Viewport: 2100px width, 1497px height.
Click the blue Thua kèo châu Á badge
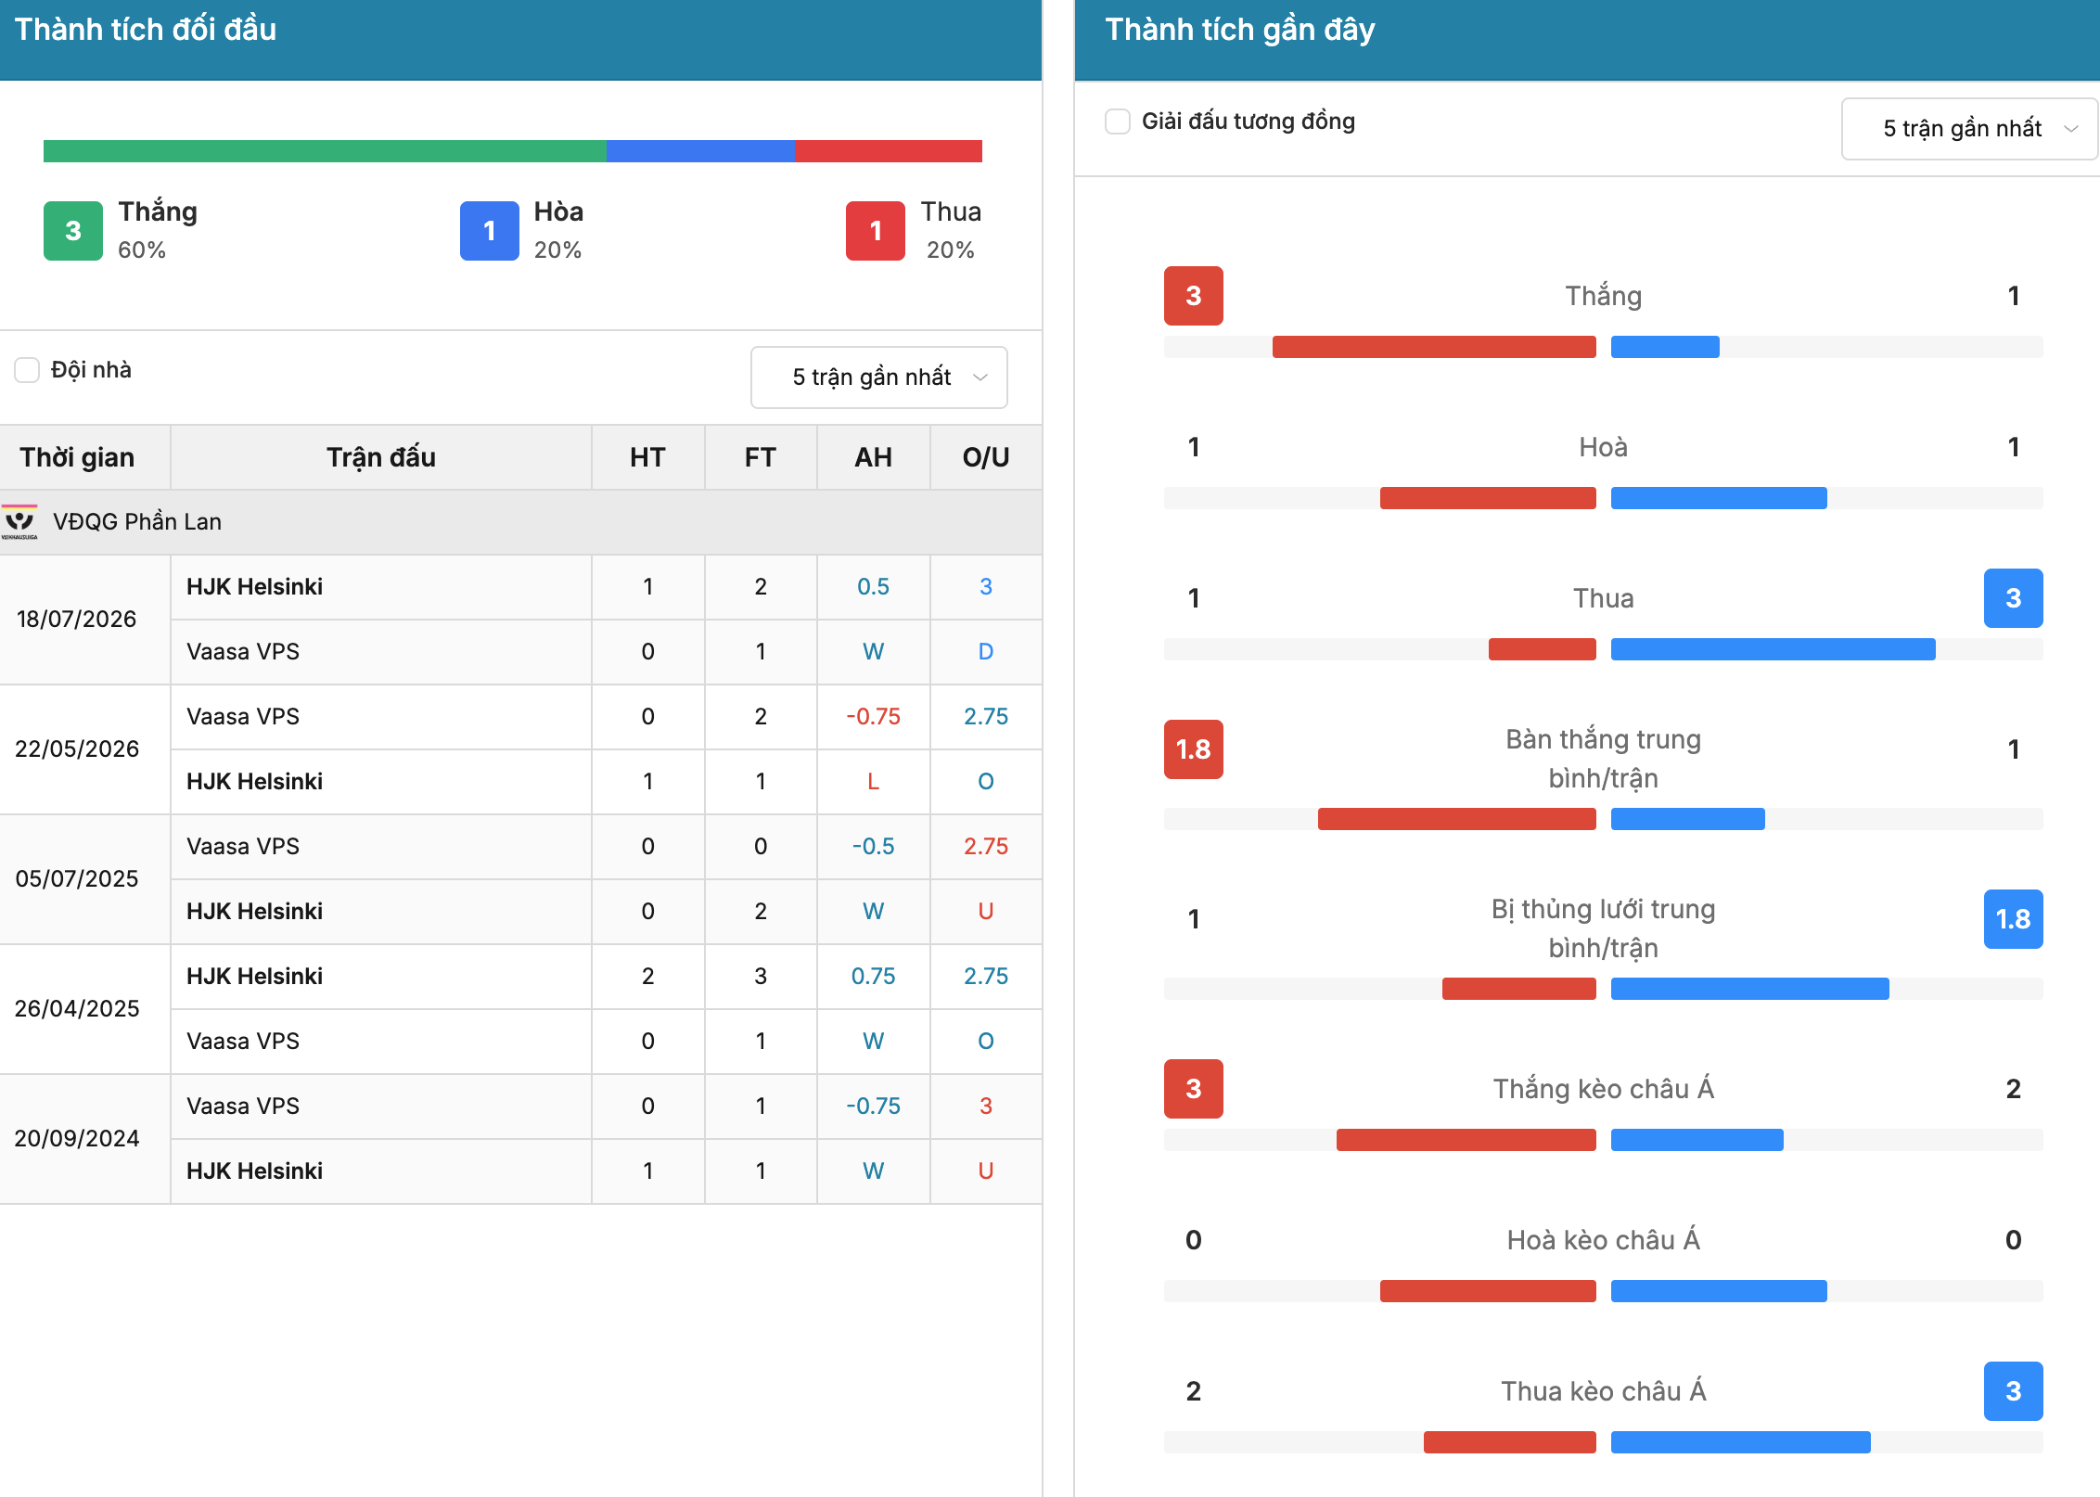[x=2014, y=1391]
